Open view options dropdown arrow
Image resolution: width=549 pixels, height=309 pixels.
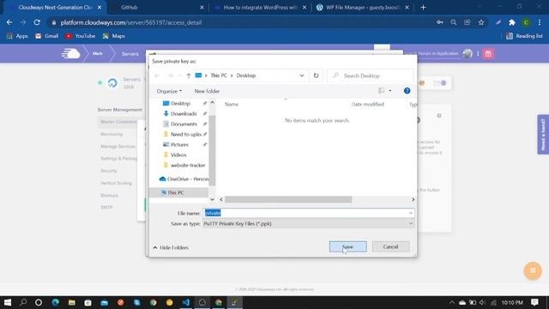coord(390,91)
